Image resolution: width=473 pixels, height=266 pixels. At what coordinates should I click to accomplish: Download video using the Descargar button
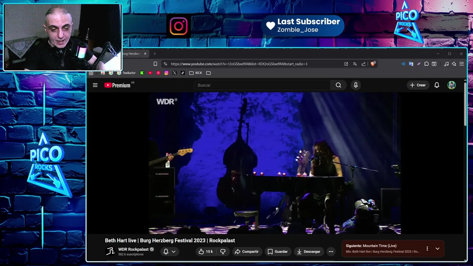pos(308,252)
